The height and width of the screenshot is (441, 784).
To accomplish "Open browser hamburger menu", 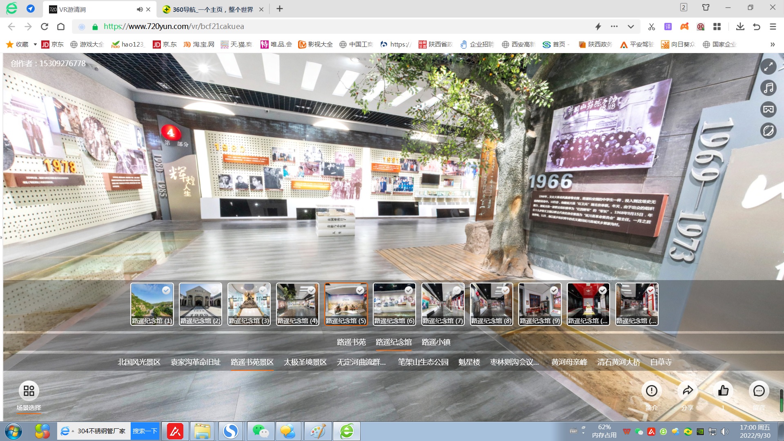I will pos(773,27).
